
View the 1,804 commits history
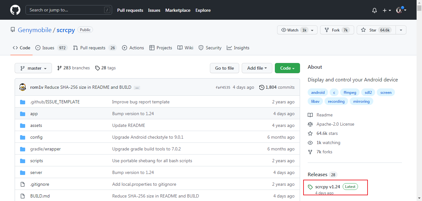tap(277, 87)
